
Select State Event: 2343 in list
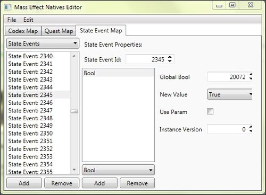(39, 79)
